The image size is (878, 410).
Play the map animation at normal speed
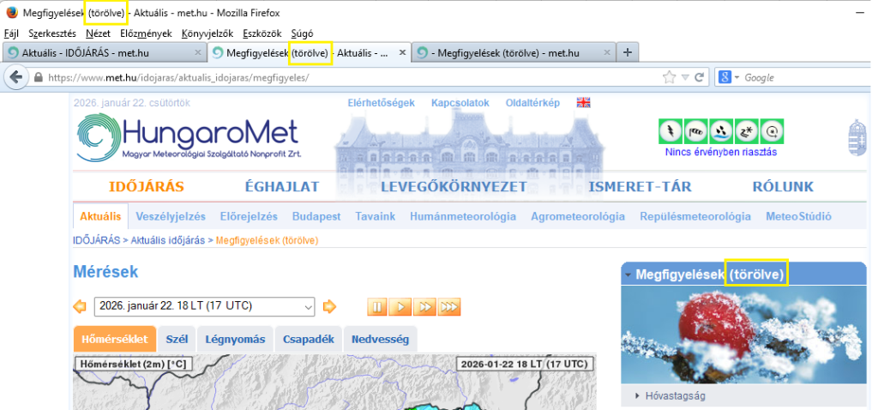[x=400, y=306]
